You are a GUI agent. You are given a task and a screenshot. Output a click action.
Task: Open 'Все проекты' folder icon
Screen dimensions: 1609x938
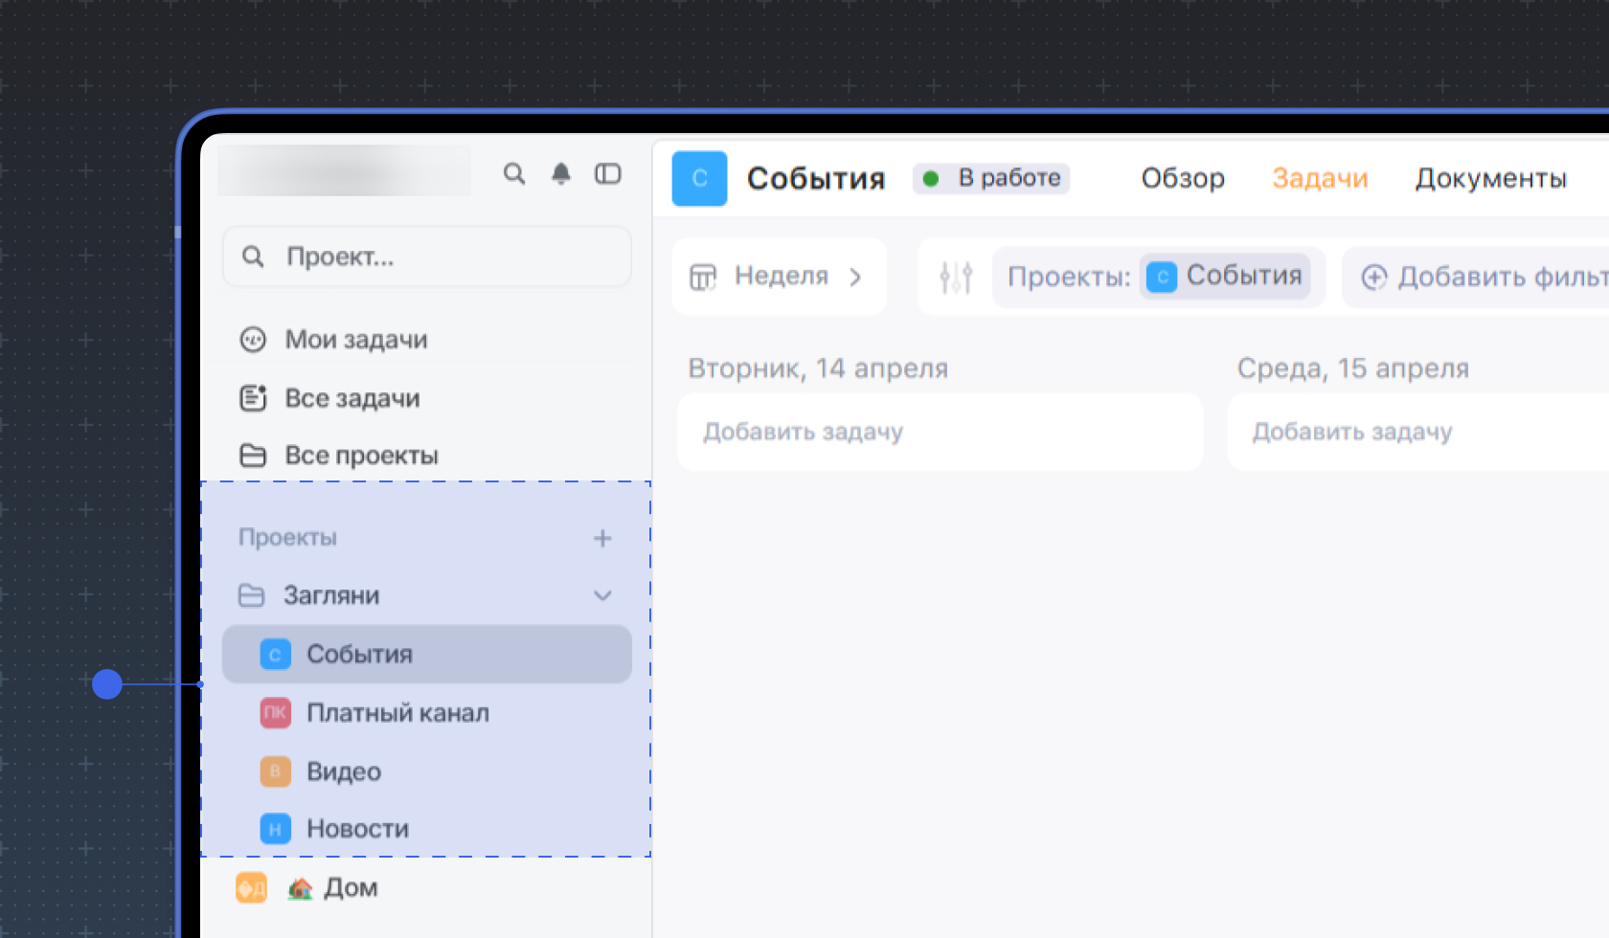pos(253,456)
